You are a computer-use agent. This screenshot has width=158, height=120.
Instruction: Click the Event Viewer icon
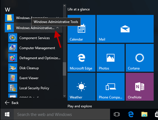[x=13, y=78]
